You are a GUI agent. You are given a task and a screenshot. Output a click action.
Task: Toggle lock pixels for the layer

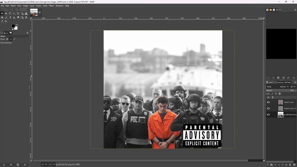[272, 94]
